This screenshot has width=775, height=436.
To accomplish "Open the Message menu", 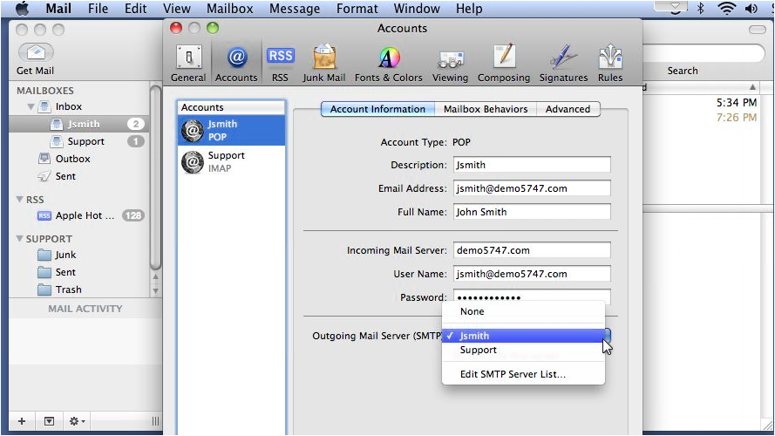I will [x=295, y=9].
